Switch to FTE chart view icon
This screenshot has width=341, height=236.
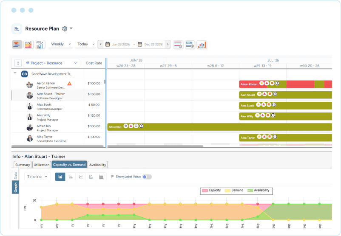coord(40,45)
